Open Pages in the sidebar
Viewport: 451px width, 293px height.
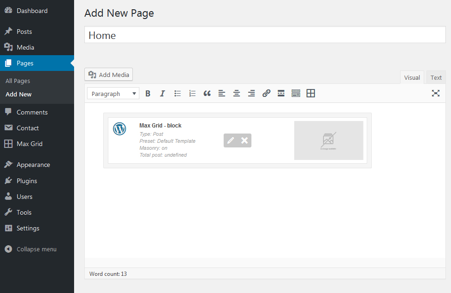click(37, 63)
